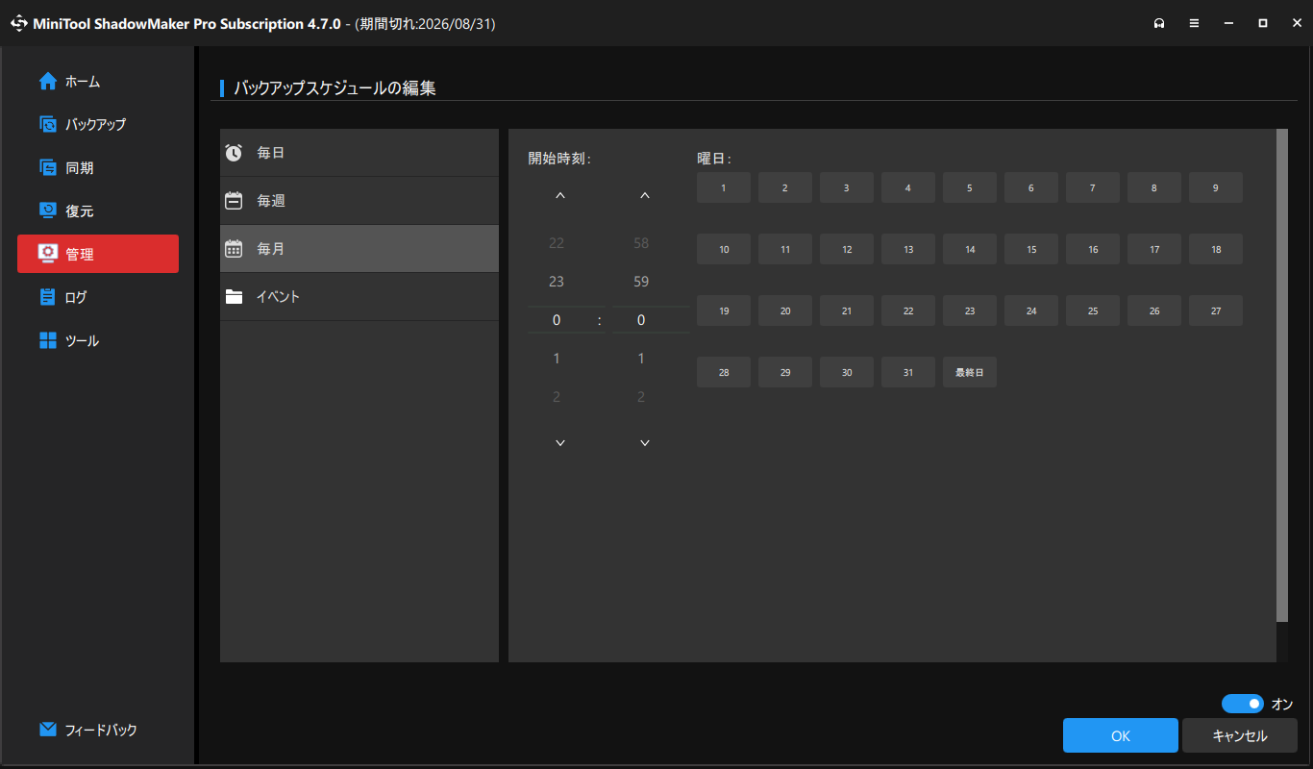Click the キャンセル (cancel) button

(x=1240, y=735)
